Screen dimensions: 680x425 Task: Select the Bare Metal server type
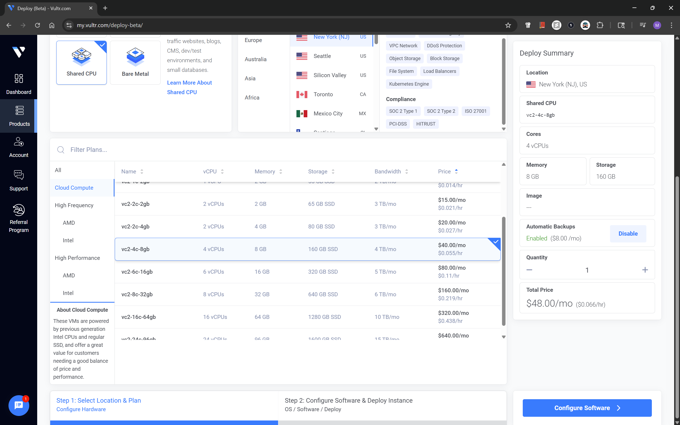[135, 62]
